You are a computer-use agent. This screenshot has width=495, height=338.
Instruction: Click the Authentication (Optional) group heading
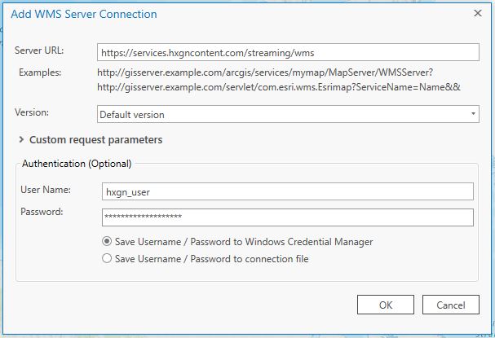(x=77, y=164)
